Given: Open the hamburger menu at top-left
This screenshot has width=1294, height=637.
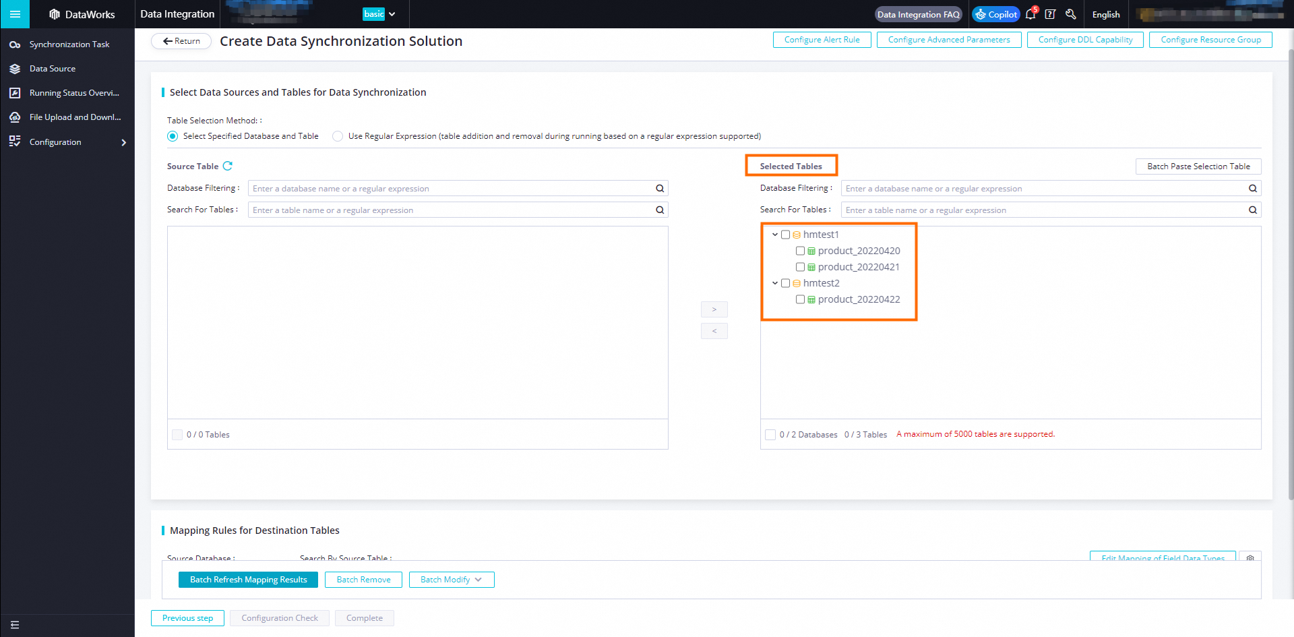Looking at the screenshot, I should coord(15,14).
